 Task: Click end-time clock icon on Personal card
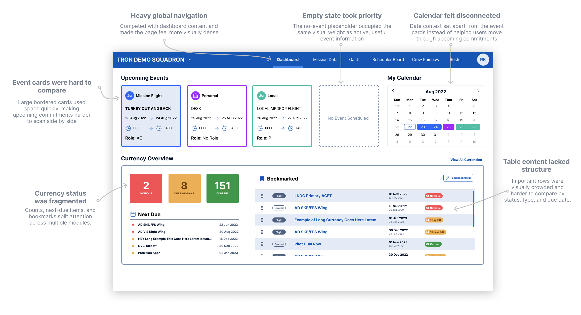pyautogui.click(x=225, y=128)
